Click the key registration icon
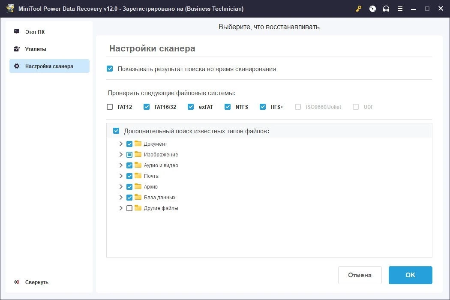Image resolution: width=450 pixels, height=300 pixels. (358, 9)
